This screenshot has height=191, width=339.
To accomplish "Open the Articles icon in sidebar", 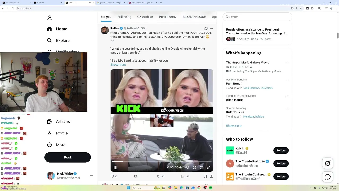I will point(50,121).
